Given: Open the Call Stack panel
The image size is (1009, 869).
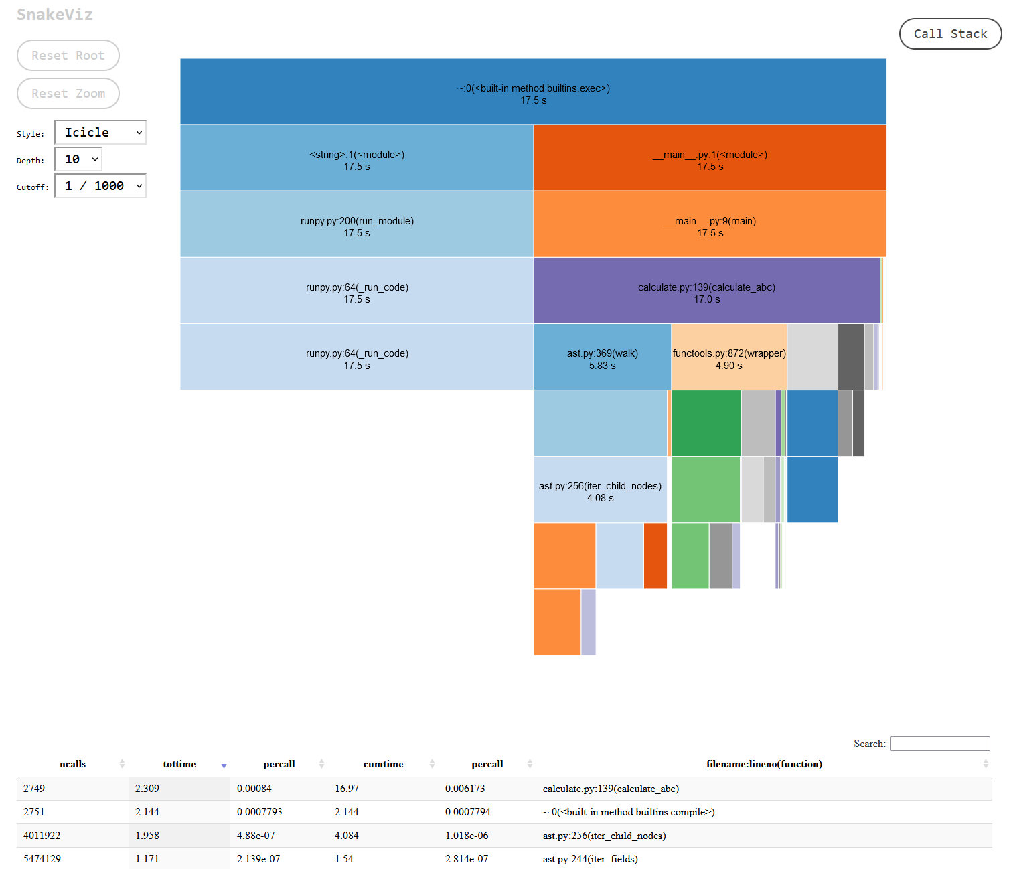Looking at the screenshot, I should click(x=950, y=34).
